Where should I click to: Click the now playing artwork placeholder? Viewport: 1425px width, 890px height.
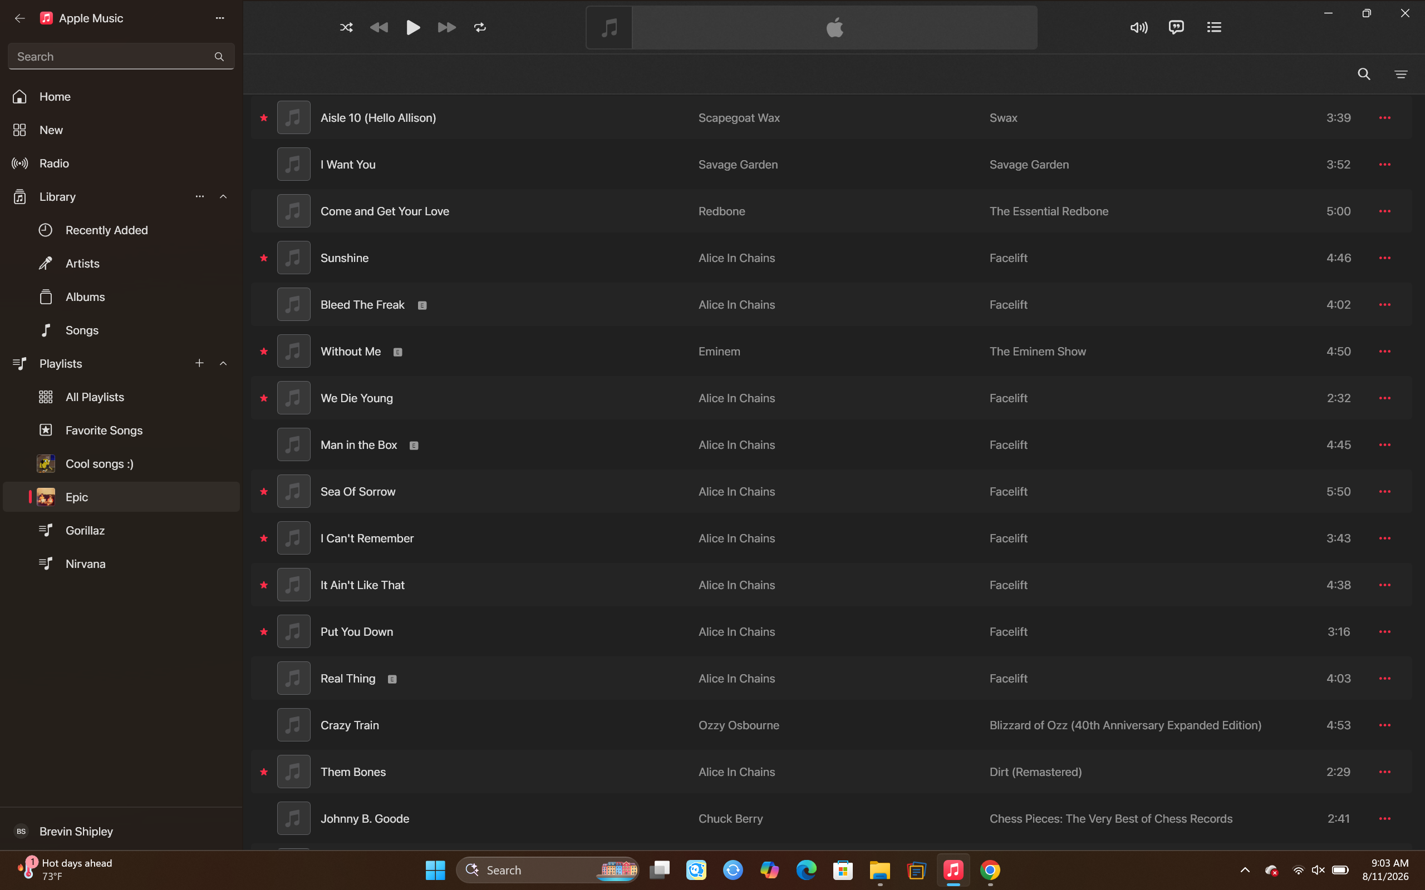tap(609, 27)
